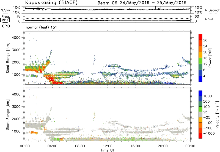Select the N.Search legend label
The image size is (220, 152).
pyautogui.click(x=212, y=10)
